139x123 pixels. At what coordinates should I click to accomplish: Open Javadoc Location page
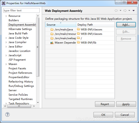pyautogui.click(x=19, y=51)
